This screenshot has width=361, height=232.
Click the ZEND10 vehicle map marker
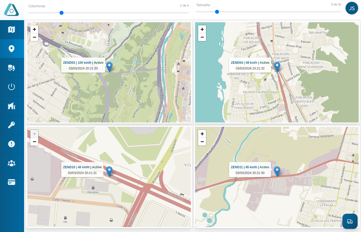[x=109, y=171]
